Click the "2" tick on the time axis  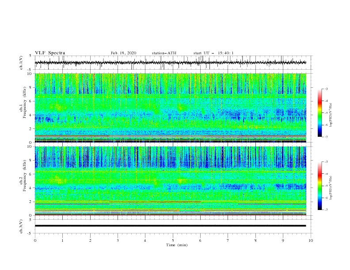point(90,240)
